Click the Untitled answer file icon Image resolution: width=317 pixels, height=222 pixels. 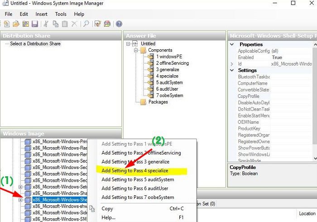click(x=135, y=43)
